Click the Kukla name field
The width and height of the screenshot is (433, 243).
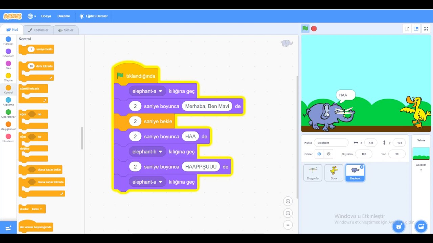(x=331, y=143)
